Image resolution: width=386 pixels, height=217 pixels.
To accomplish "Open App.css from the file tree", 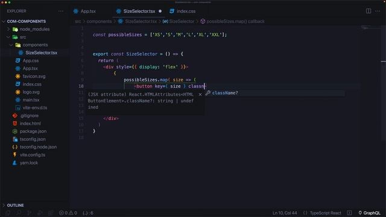I will [31, 60].
